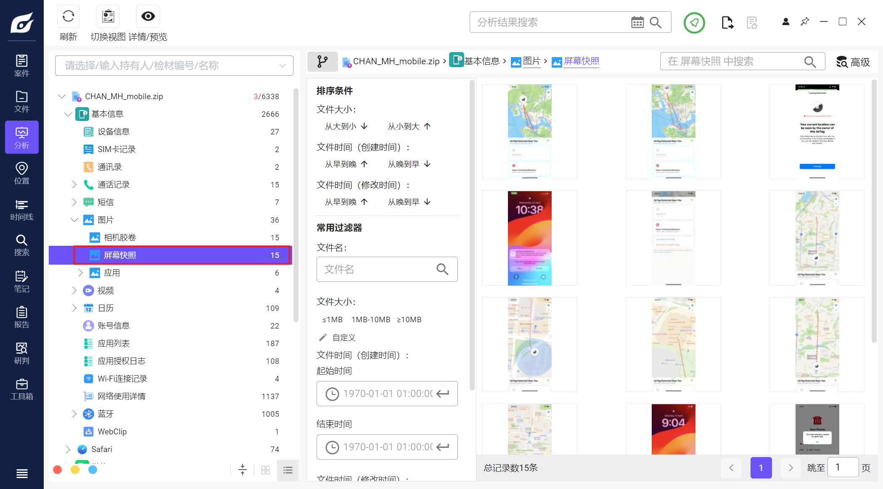Open the calendar icon in search bar
The width and height of the screenshot is (883, 489).
tap(637, 22)
